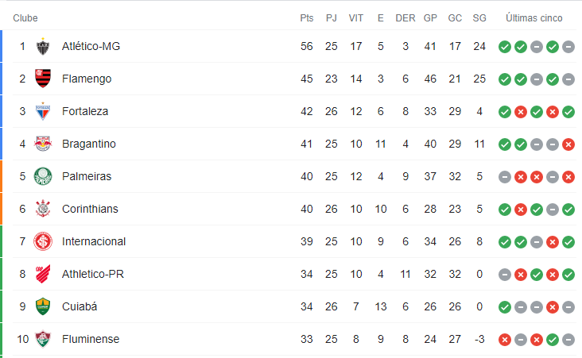Open the Flamengo team name link
The image size is (582, 358).
[x=87, y=79]
